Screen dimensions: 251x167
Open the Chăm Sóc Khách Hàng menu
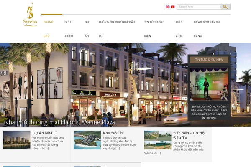[207, 29]
